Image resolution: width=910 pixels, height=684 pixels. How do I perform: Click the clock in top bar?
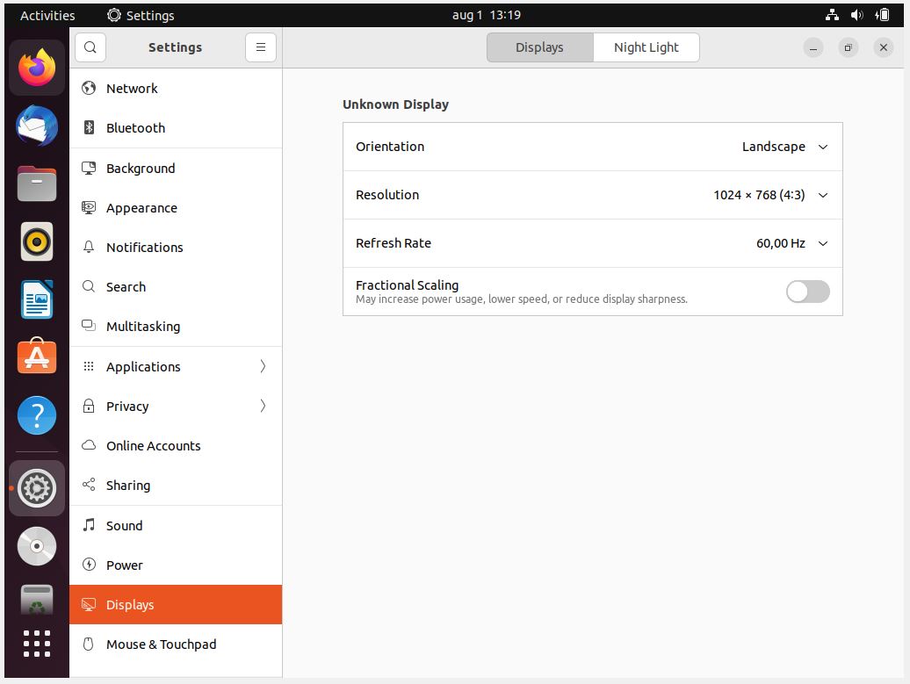[x=486, y=15]
